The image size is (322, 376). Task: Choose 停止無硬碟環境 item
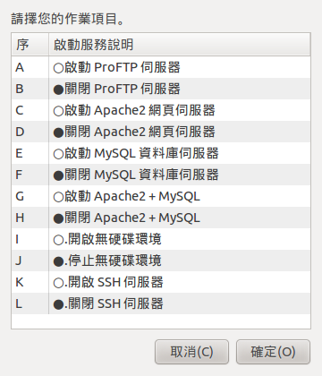coord(161,261)
